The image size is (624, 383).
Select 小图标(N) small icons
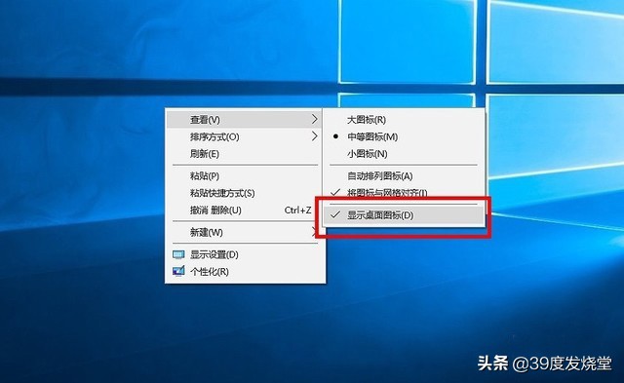pyautogui.click(x=404, y=154)
